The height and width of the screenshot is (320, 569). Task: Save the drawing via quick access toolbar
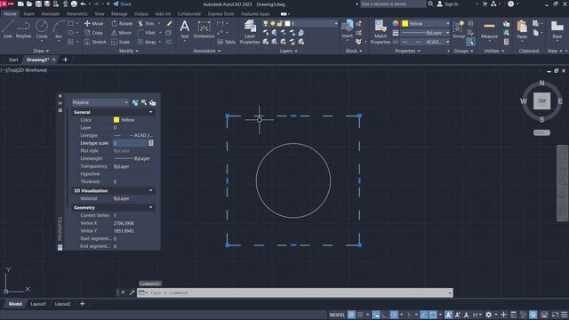38,4
